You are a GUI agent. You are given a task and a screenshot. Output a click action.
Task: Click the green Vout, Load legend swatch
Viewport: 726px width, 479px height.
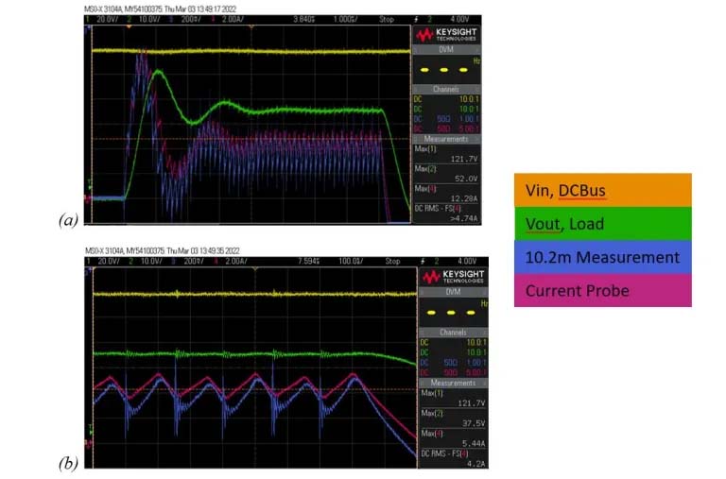[x=602, y=223]
